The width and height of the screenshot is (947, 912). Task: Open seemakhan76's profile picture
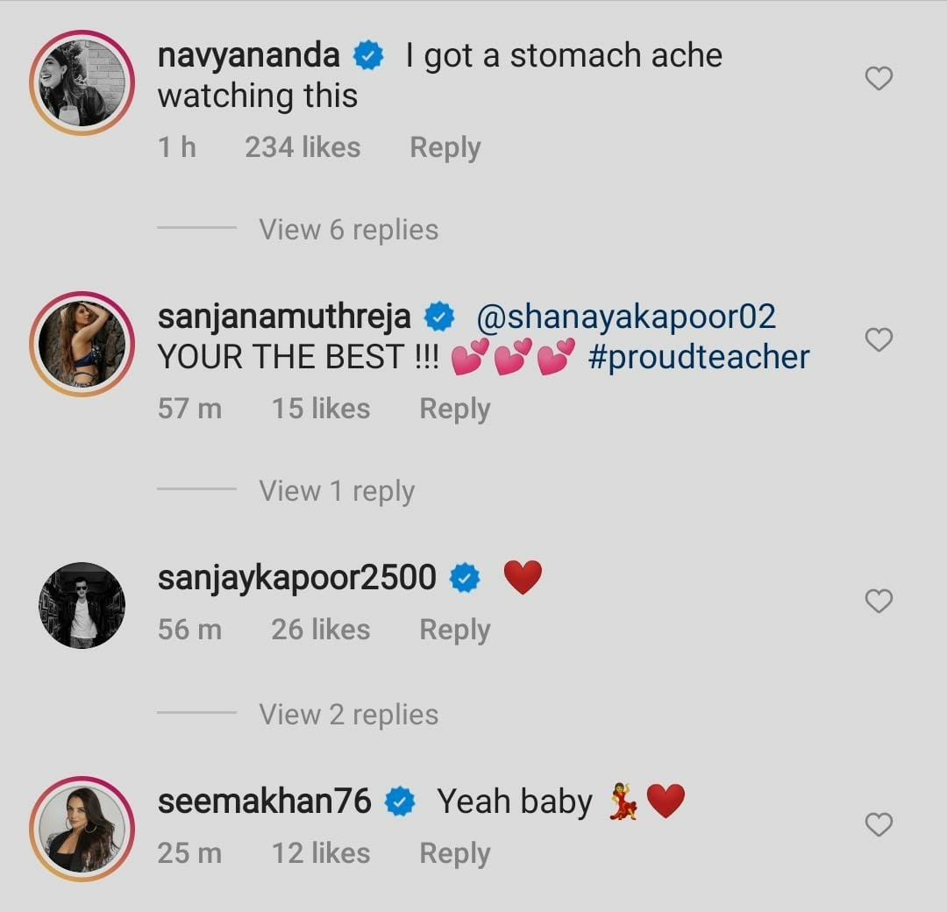coord(82,829)
